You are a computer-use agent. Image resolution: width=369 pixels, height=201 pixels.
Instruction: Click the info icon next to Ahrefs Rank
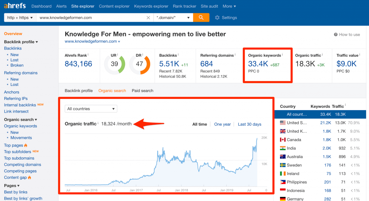coord(88,54)
